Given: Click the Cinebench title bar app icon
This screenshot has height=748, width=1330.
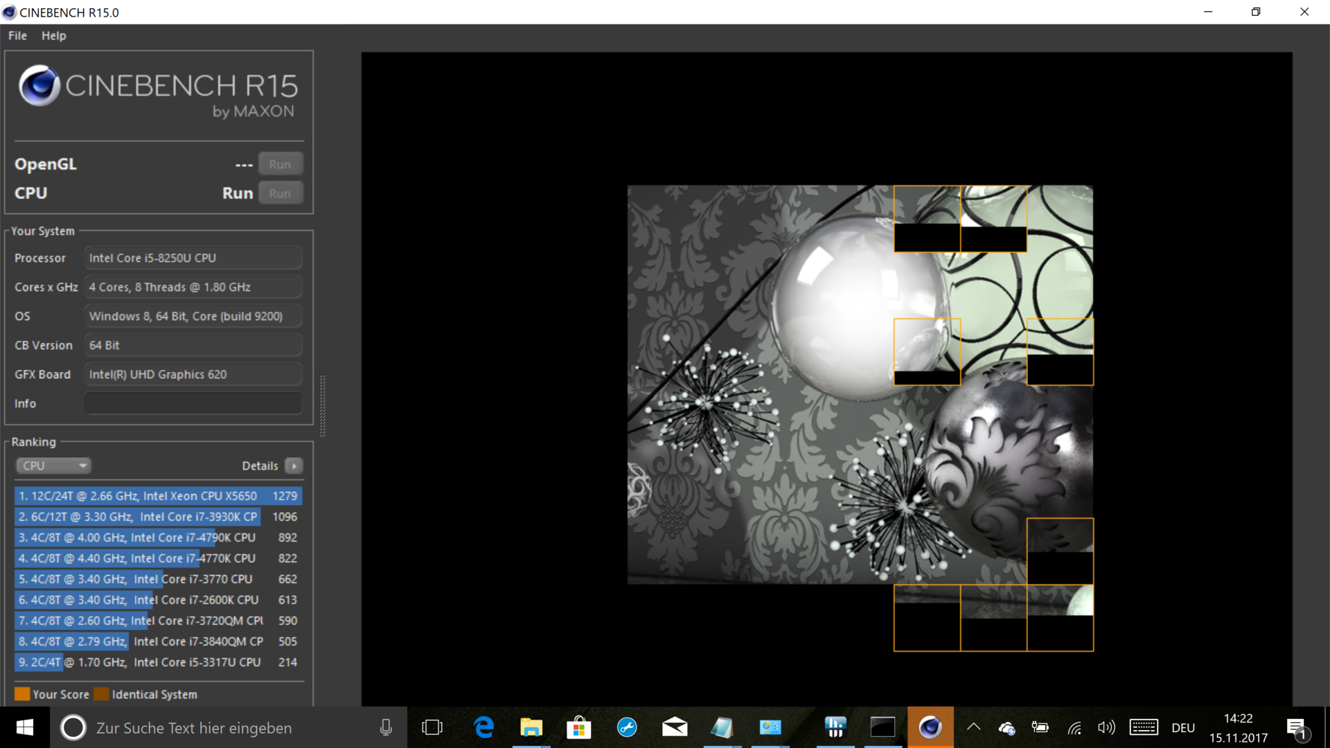Looking at the screenshot, I should [x=9, y=12].
